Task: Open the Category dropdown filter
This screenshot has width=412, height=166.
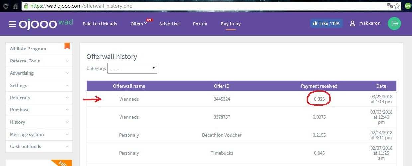Action: pos(132,68)
